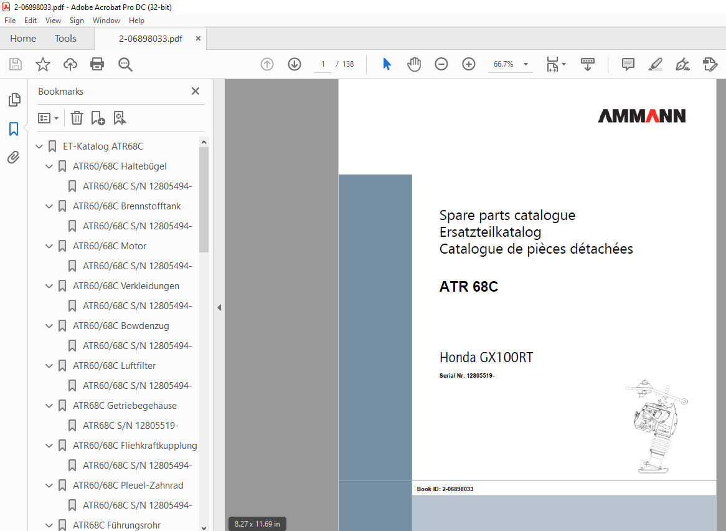Collapse ATR60/68C Bowdenzug bookmark
726x531 pixels.
[x=49, y=326]
